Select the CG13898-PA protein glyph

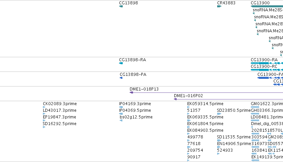tap(121, 78)
